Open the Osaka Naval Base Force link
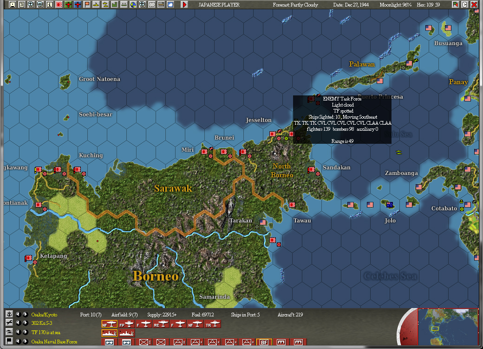The height and width of the screenshot is (349, 483). click(54, 342)
